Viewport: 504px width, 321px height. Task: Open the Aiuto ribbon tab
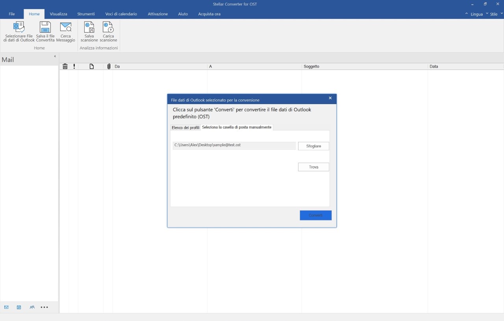click(x=183, y=14)
